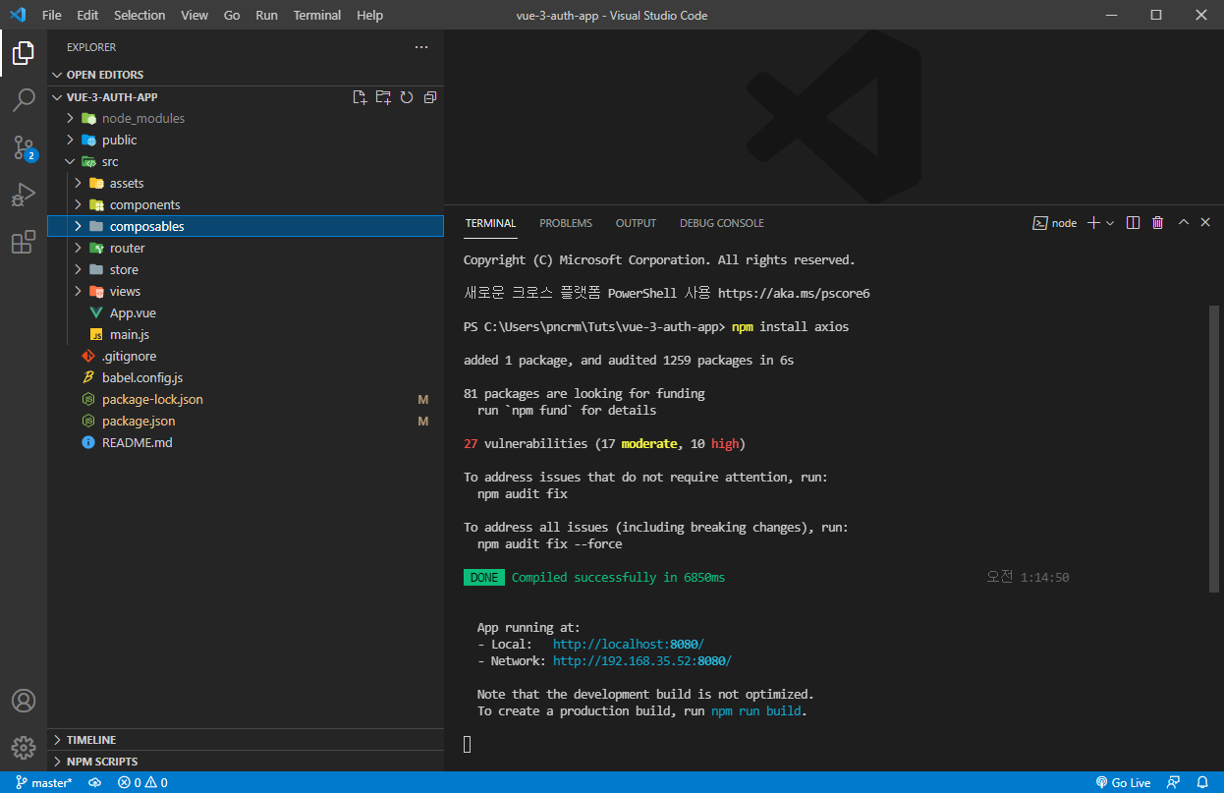Switch to the Problems tab
The height and width of the screenshot is (793, 1224).
pos(566,223)
